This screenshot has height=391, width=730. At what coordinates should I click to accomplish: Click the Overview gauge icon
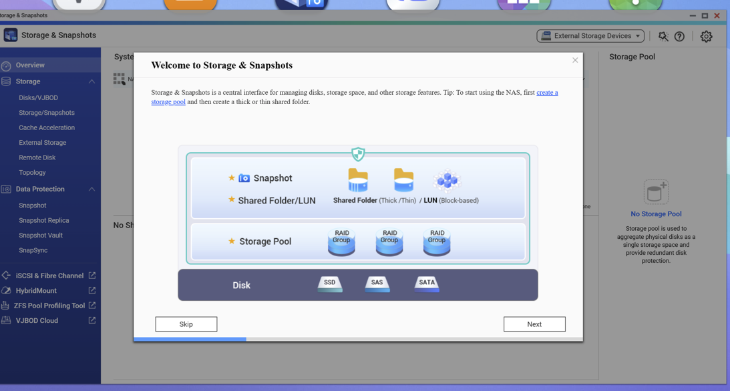[6, 65]
